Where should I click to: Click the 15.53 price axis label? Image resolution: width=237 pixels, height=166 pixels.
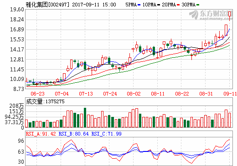[x=17, y=40]
